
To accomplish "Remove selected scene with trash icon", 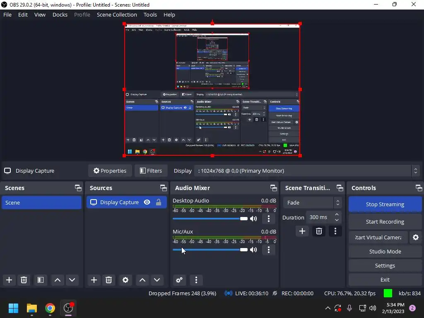I will click(x=24, y=280).
